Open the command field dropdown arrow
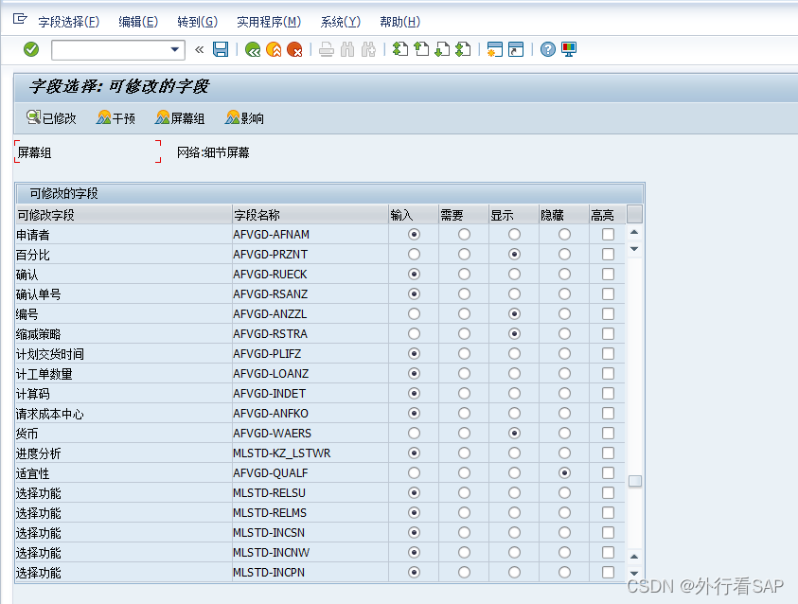This screenshot has height=604, width=798. pyautogui.click(x=174, y=50)
